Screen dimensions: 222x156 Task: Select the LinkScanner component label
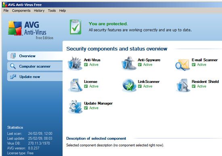click(x=149, y=82)
